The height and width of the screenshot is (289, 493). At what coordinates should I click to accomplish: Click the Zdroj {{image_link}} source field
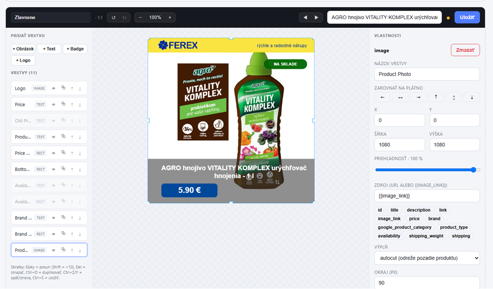(x=427, y=196)
